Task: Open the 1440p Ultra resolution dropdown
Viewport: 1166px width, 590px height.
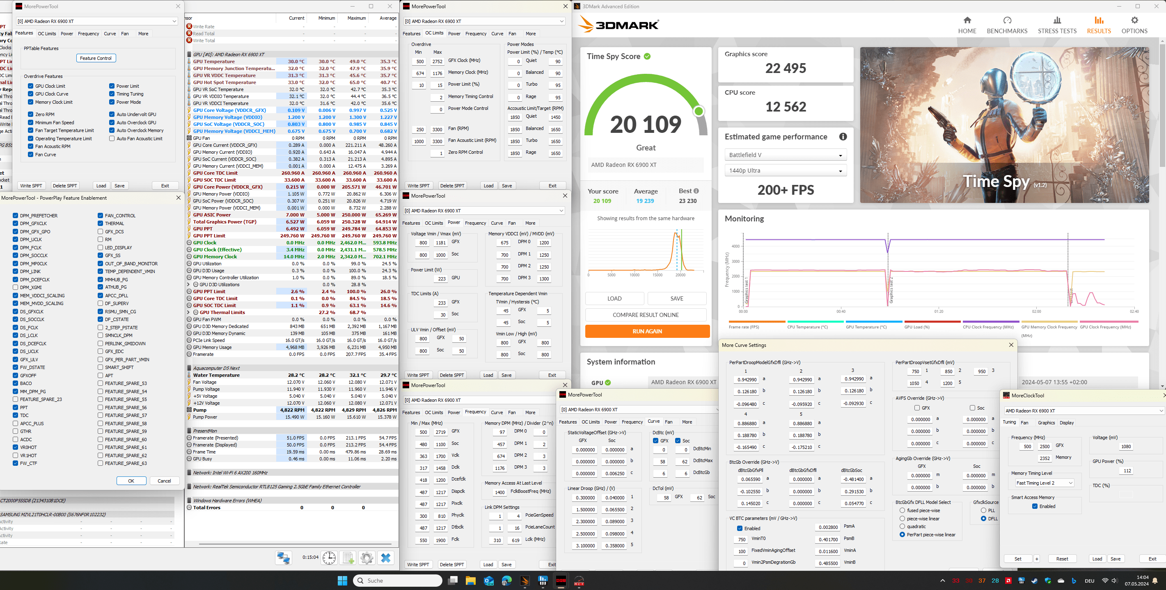Action: (785, 171)
